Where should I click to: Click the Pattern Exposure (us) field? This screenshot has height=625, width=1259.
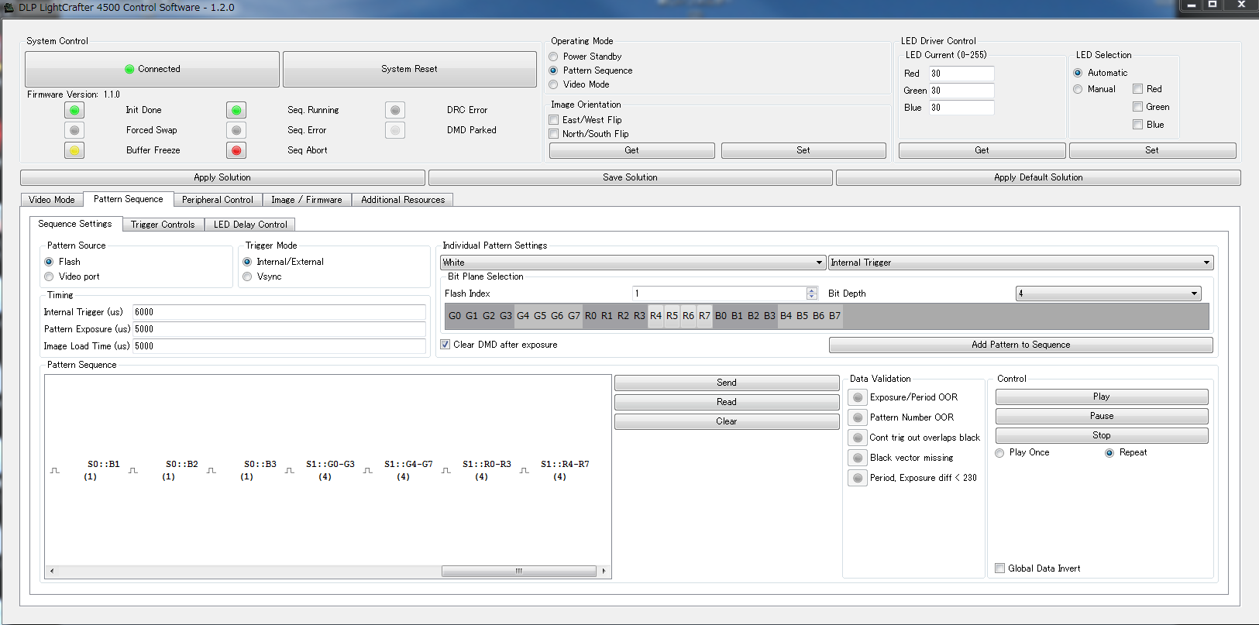point(279,329)
